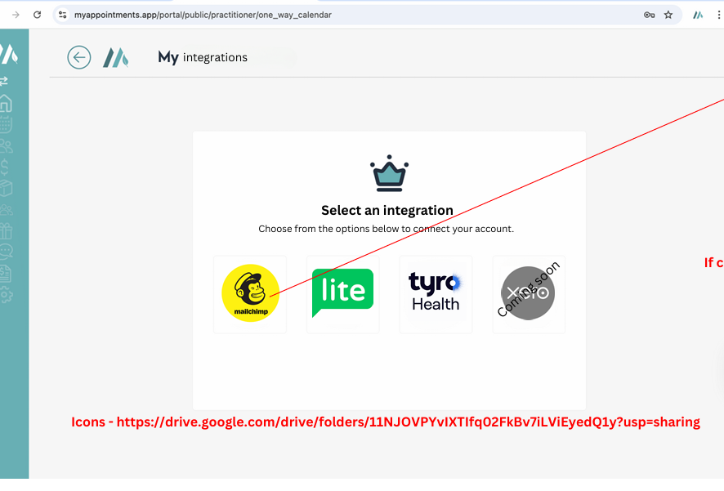Toggle sidebar with the swap arrows icon
The image size is (724, 491).
4,81
